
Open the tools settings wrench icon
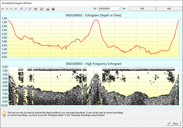click(x=41, y=9)
